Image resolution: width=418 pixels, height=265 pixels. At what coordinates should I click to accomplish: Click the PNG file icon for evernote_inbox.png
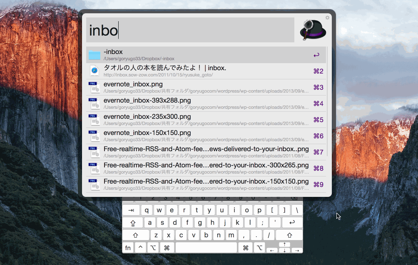[95, 87]
